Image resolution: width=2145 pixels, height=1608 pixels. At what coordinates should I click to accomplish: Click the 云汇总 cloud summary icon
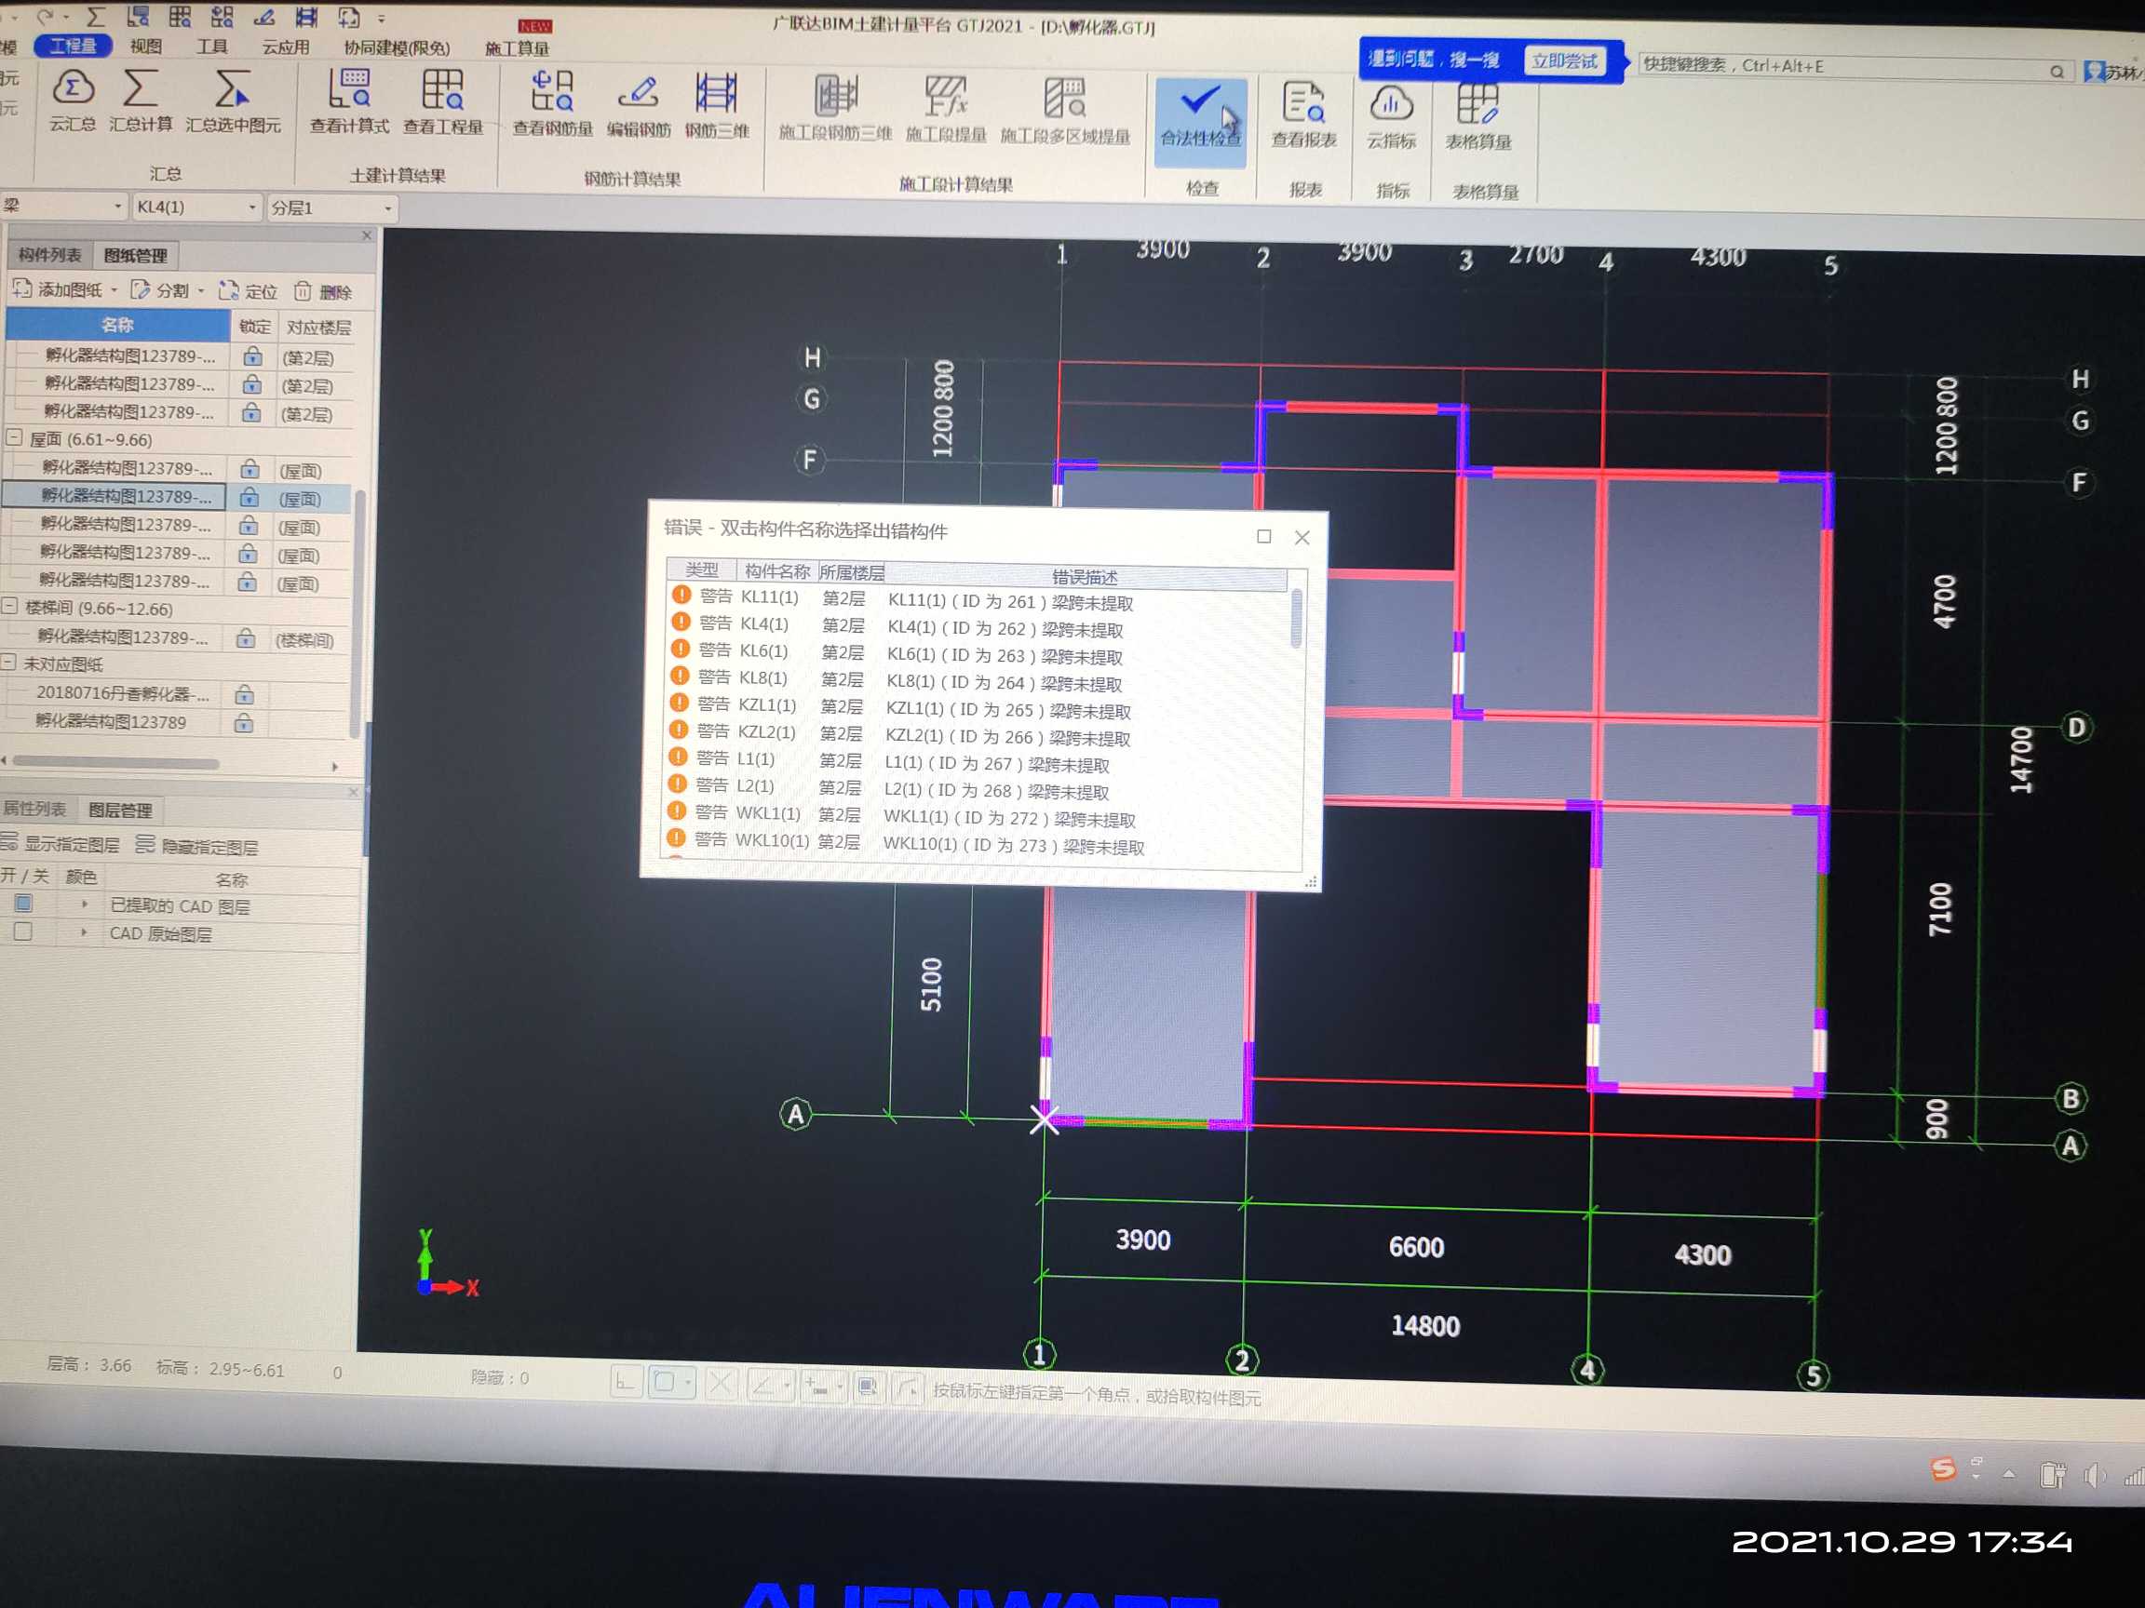point(73,88)
